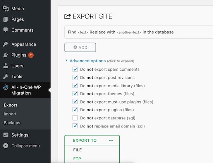Choose FTP as export destination
Viewport: 213px width, 163px height.
[x=77, y=158]
